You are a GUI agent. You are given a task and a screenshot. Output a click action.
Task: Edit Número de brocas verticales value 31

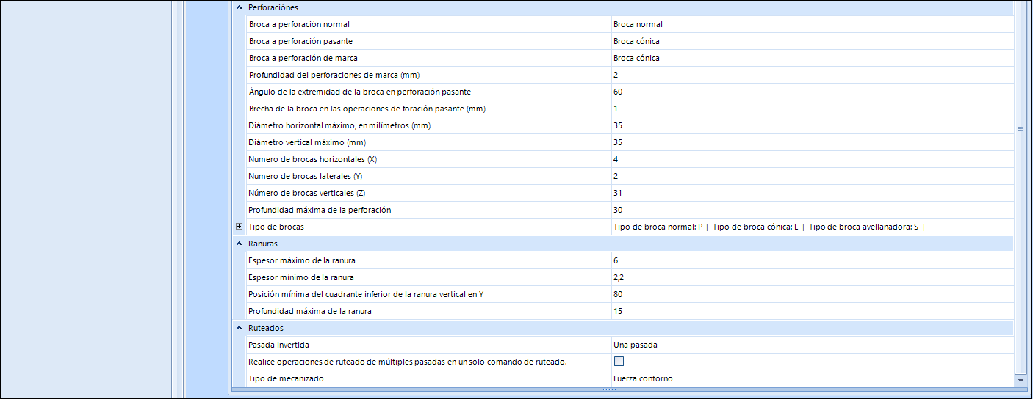click(x=812, y=193)
